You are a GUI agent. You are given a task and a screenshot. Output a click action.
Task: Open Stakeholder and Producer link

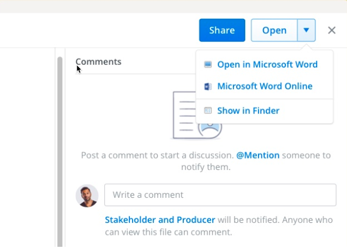pyautogui.click(x=160, y=220)
